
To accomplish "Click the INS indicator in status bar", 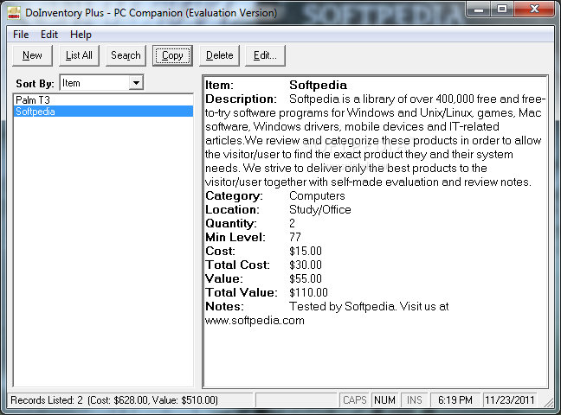I will click(x=415, y=400).
